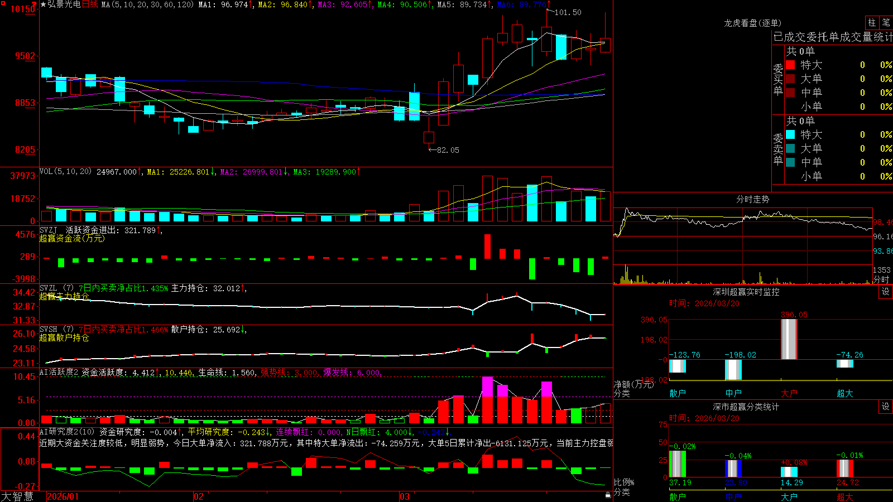Image resolution: width=893 pixels, height=502 pixels.
Task: Click the 弘景光电 stock name
Action: [64, 4]
